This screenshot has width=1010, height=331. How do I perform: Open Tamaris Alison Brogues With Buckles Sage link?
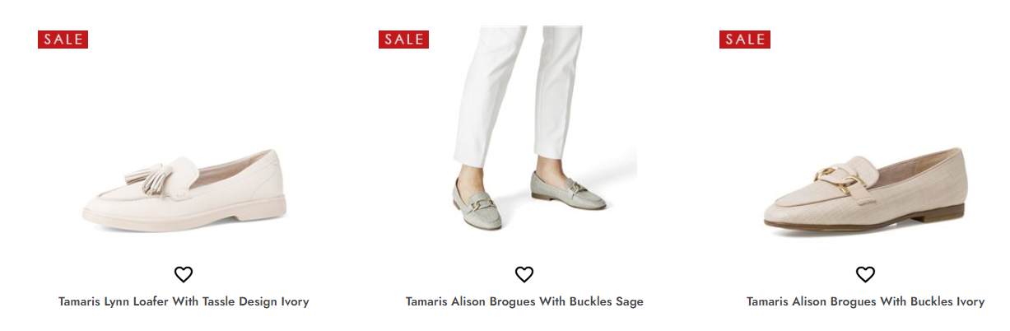point(524,301)
